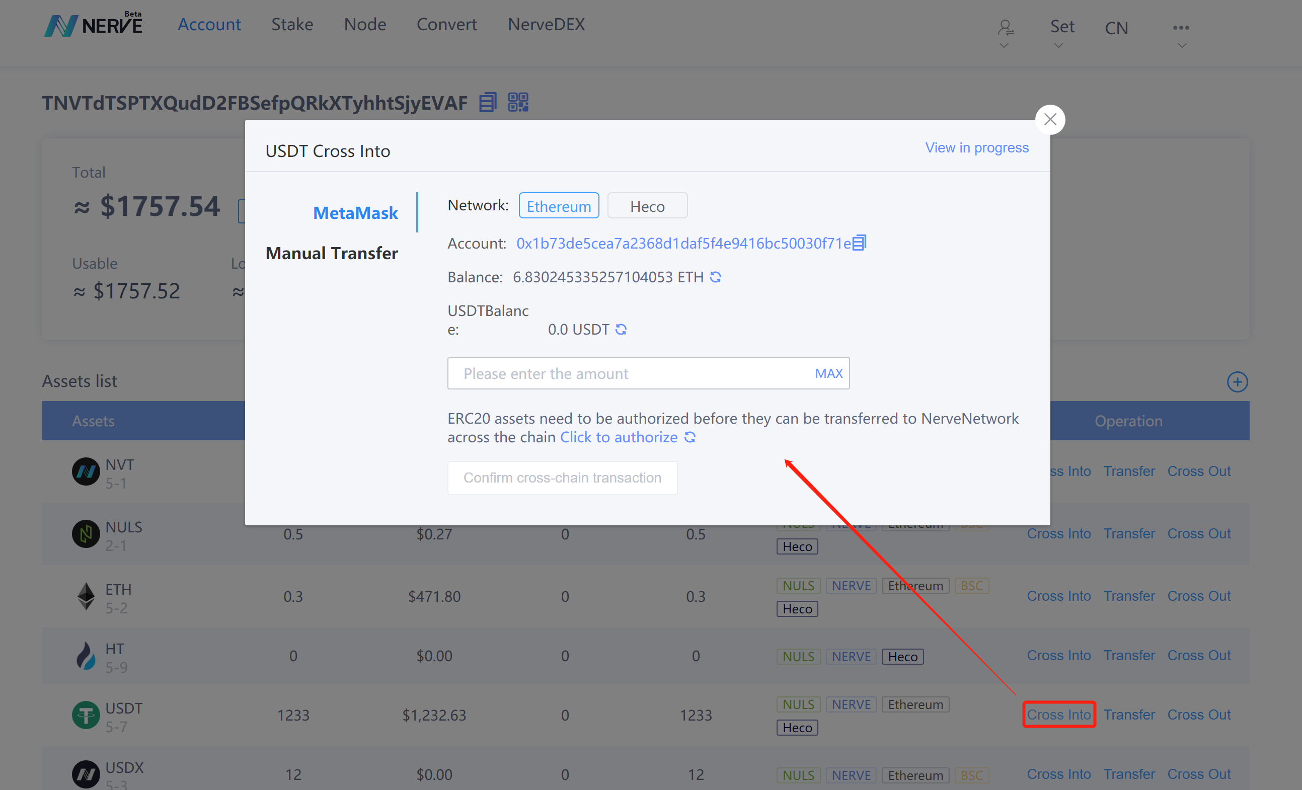This screenshot has width=1302, height=790.
Task: Expand the Set dropdown menu
Action: pyautogui.click(x=1061, y=31)
